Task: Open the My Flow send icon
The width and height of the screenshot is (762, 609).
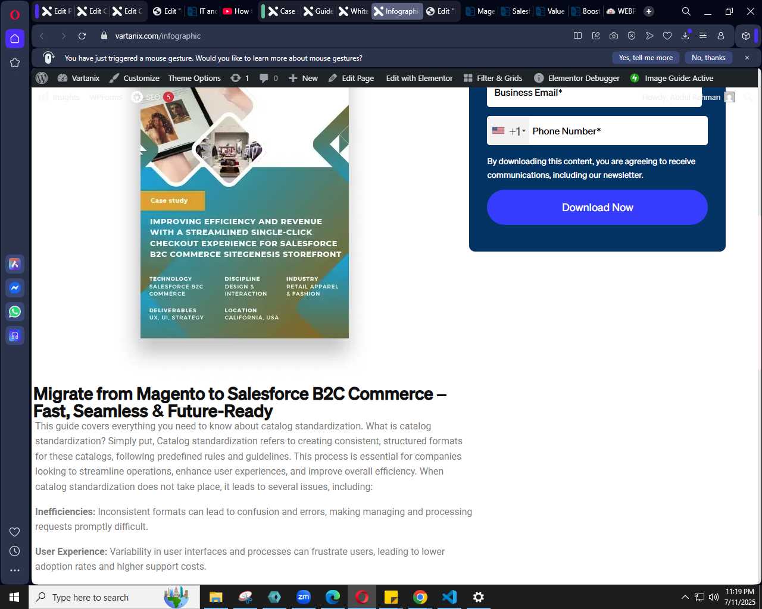Action: click(649, 36)
